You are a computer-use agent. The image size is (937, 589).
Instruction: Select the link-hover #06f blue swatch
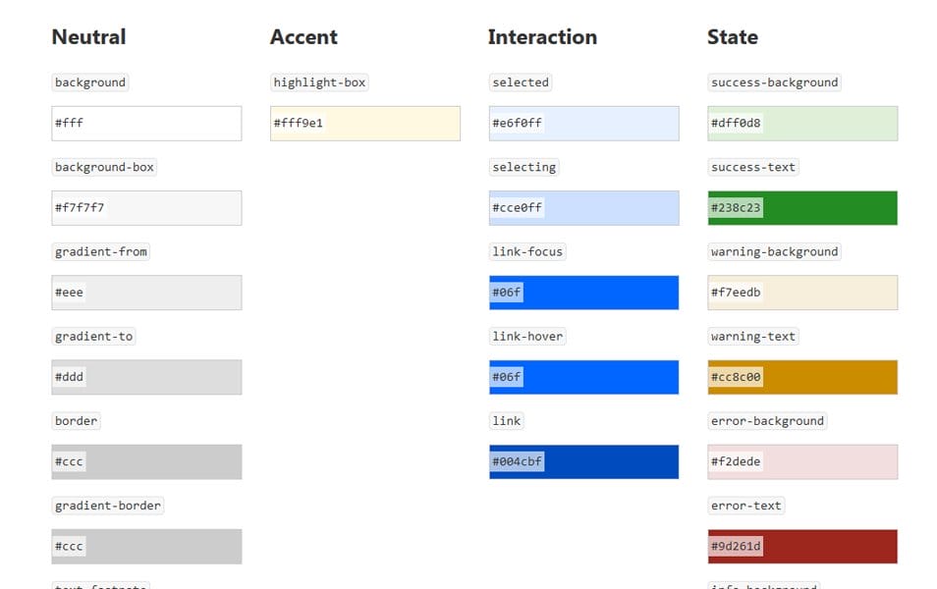click(x=583, y=377)
